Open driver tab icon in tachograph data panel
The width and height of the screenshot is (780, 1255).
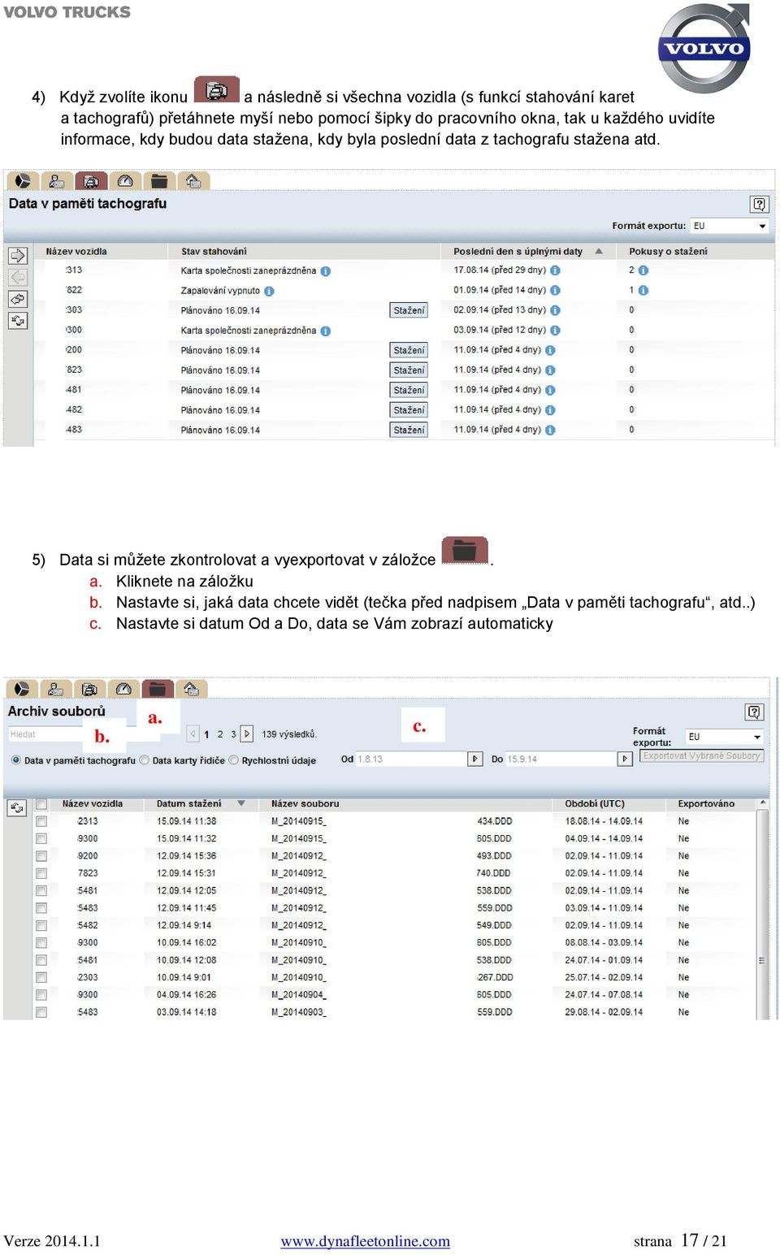pyautogui.click(x=56, y=181)
